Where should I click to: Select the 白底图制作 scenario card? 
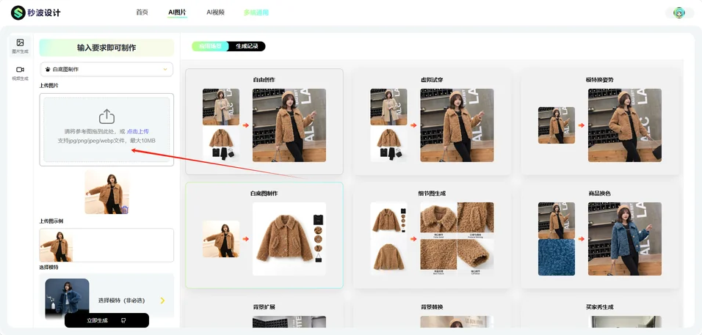tap(264, 235)
